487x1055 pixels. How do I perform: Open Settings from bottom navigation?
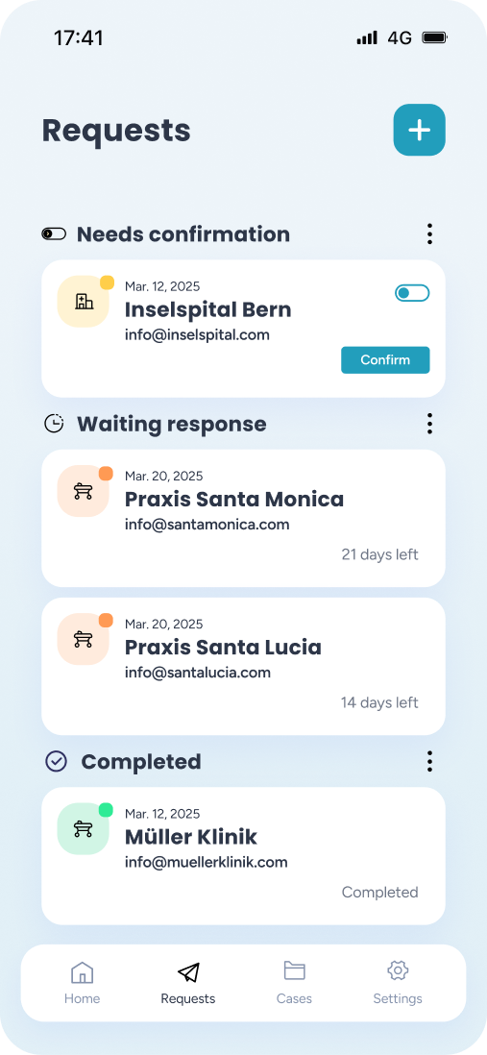pos(398,982)
